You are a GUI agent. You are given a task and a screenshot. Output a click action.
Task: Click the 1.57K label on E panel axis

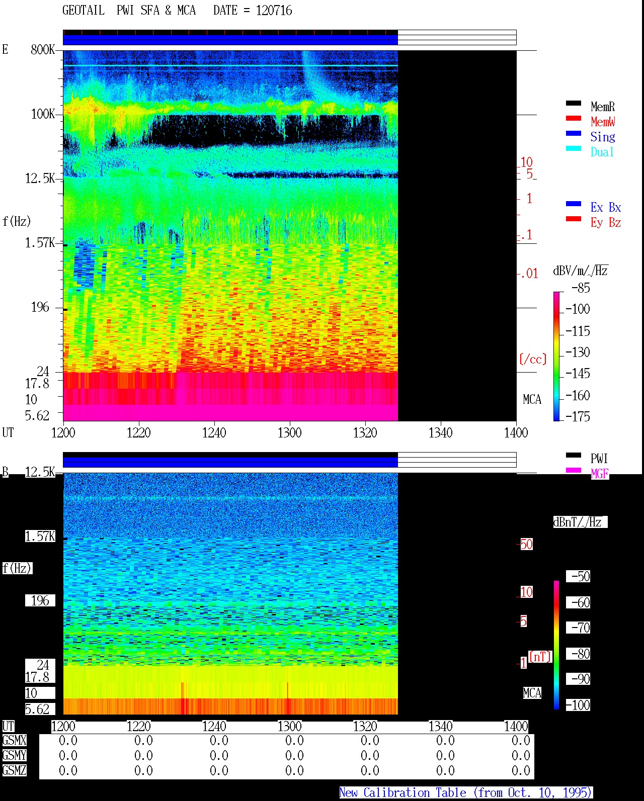coord(40,243)
